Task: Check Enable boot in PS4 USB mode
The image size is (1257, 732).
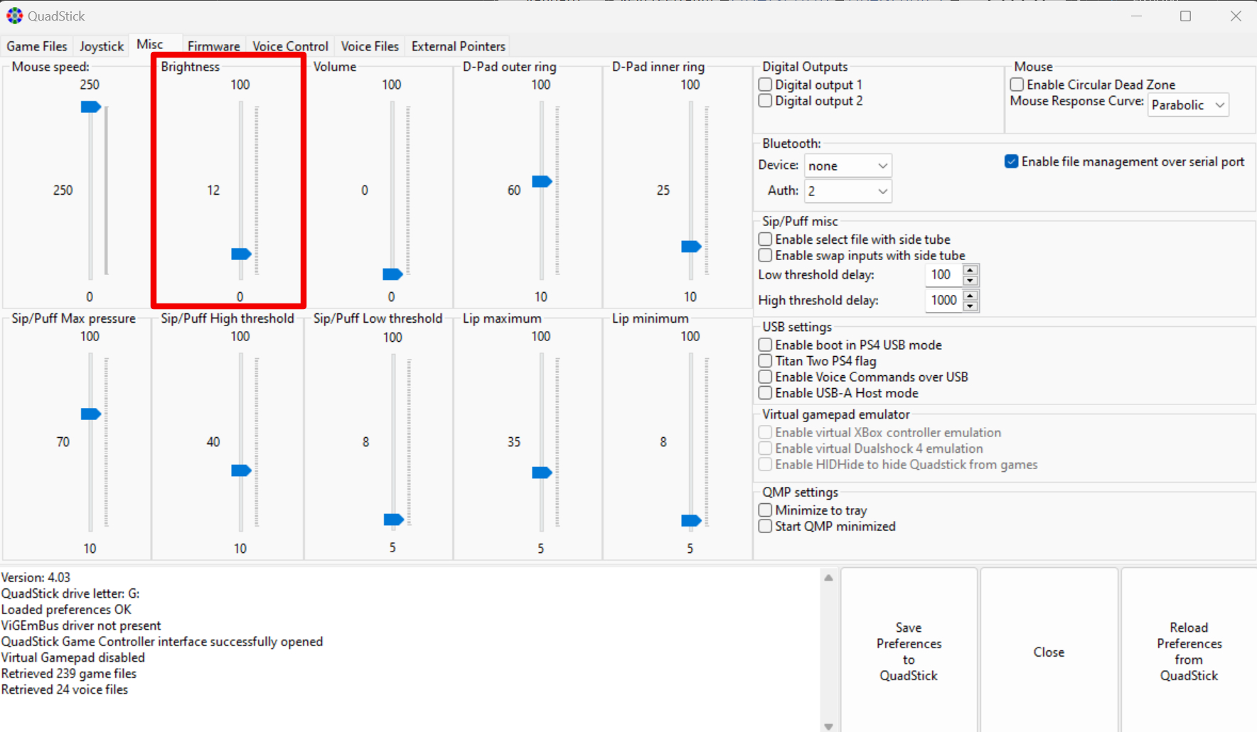Action: tap(766, 345)
